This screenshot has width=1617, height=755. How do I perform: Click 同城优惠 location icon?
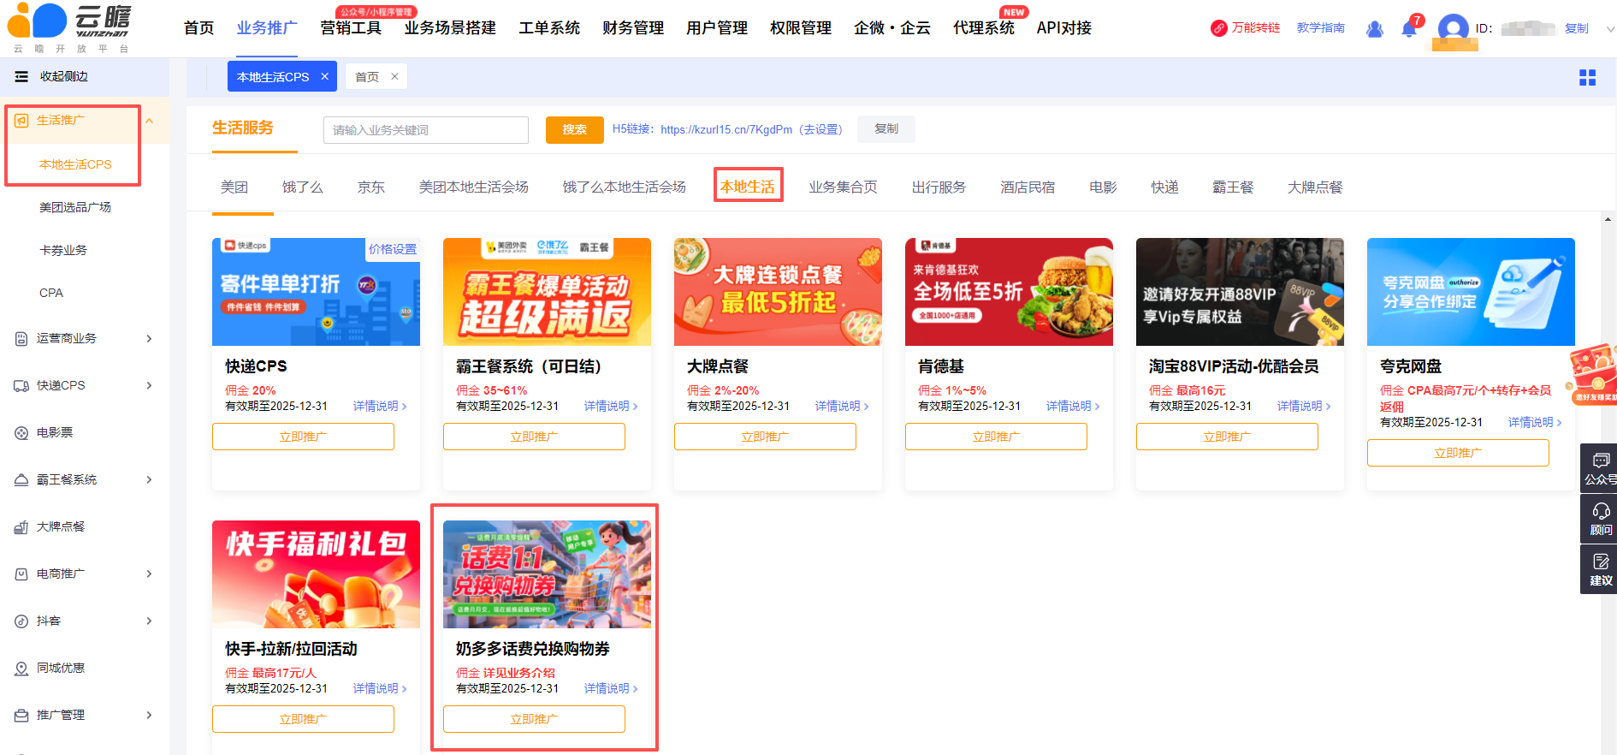pyautogui.click(x=21, y=669)
